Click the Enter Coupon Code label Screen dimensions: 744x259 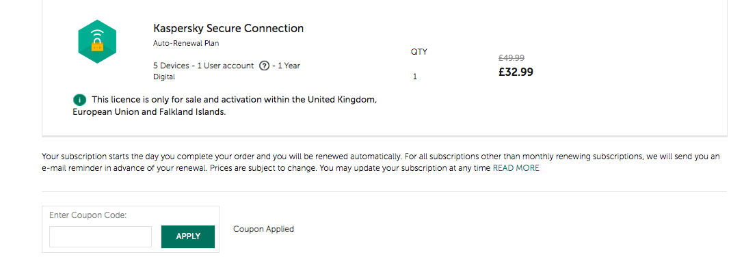[88, 215]
